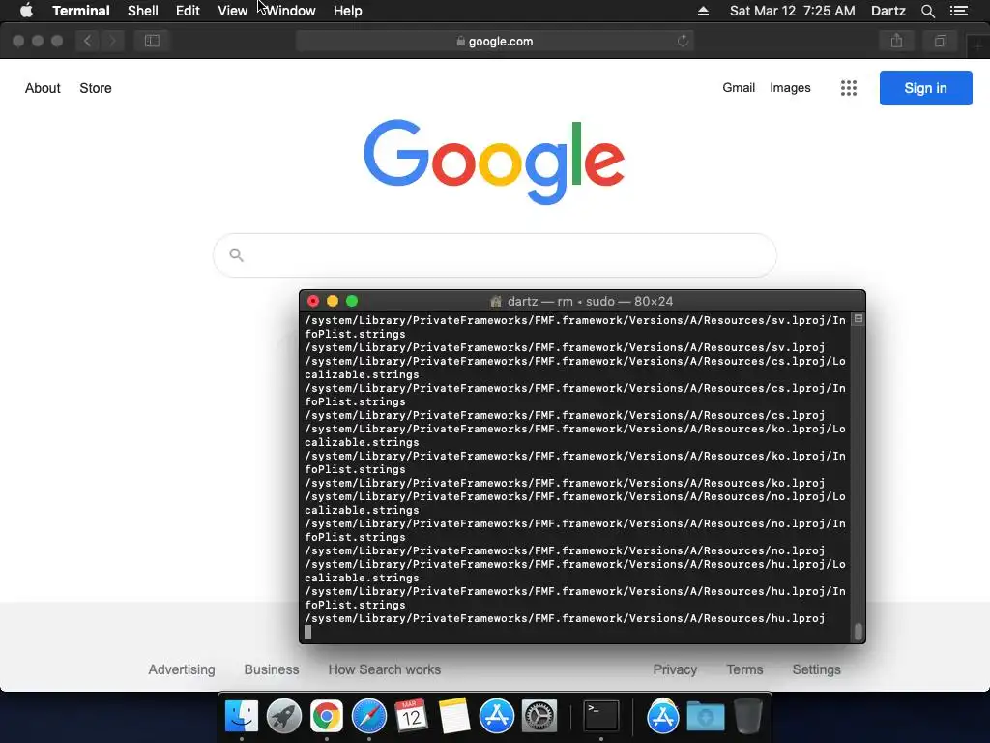The width and height of the screenshot is (990, 743).
Task: Open System Preferences from the Dock
Action: pyautogui.click(x=539, y=716)
